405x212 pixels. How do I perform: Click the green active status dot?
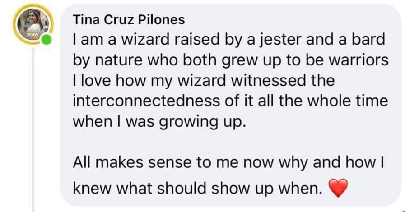pyautogui.click(x=46, y=41)
